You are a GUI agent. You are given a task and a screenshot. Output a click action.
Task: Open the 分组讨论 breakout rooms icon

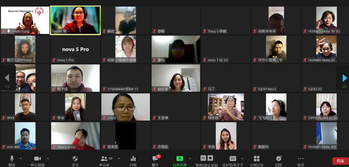pos(257,158)
